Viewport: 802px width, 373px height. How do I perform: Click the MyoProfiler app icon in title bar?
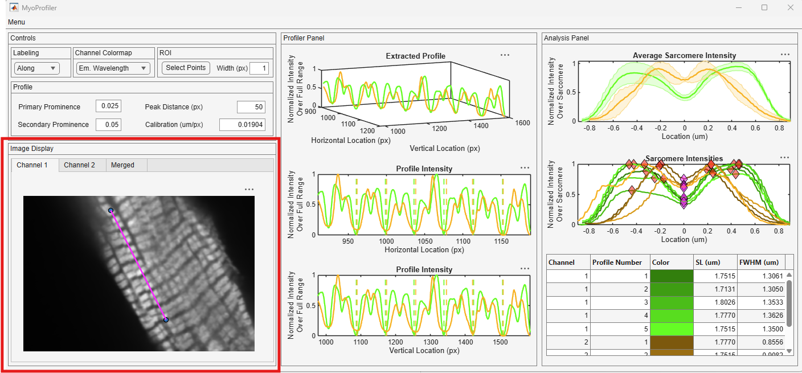pos(14,8)
